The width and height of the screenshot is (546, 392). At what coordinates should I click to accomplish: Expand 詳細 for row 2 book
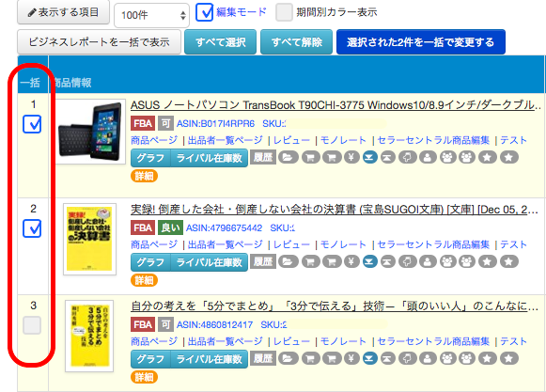pyautogui.click(x=144, y=280)
